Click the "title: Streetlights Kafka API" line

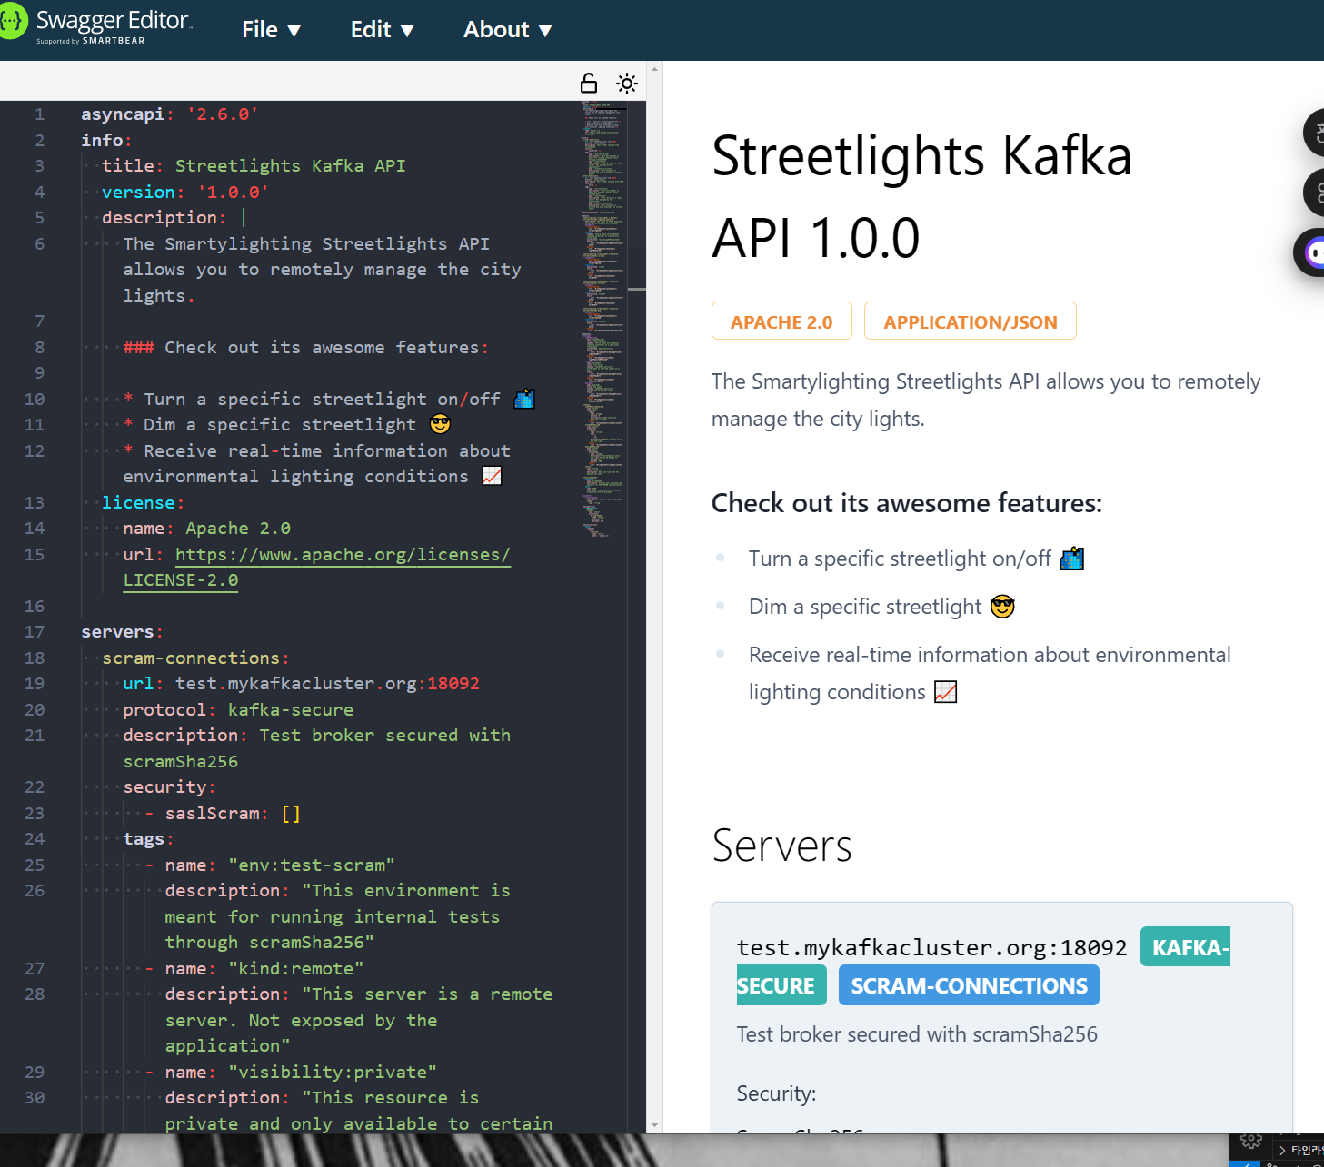(254, 166)
